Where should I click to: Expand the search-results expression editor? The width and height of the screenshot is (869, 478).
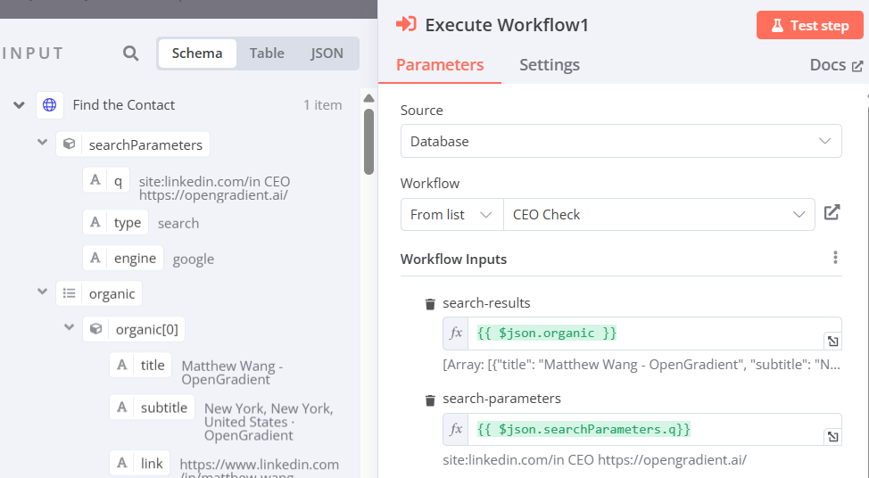pyautogui.click(x=832, y=341)
